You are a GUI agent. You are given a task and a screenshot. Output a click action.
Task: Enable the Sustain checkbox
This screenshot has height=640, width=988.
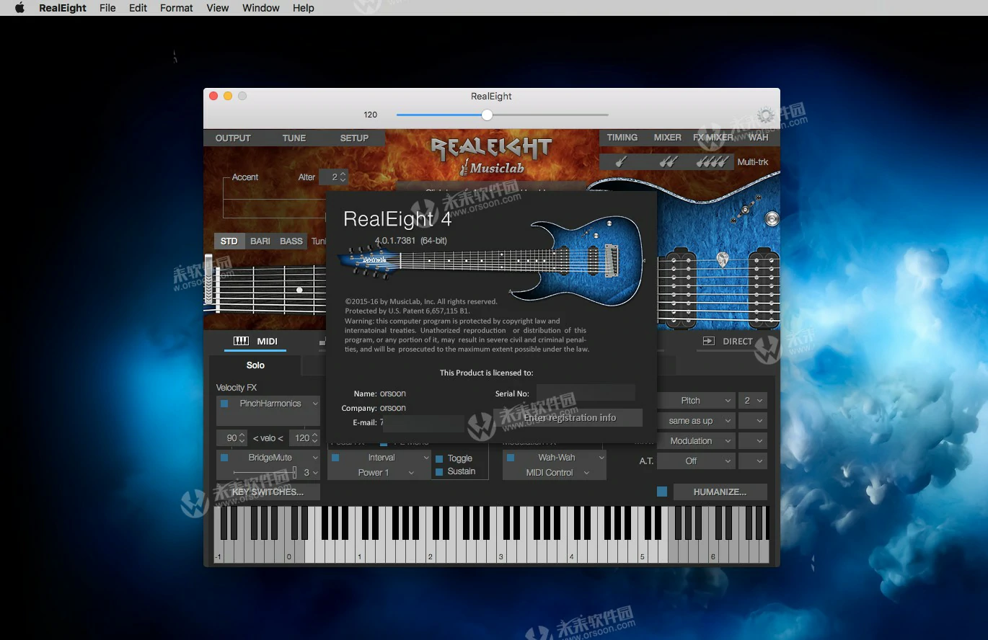pos(439,472)
